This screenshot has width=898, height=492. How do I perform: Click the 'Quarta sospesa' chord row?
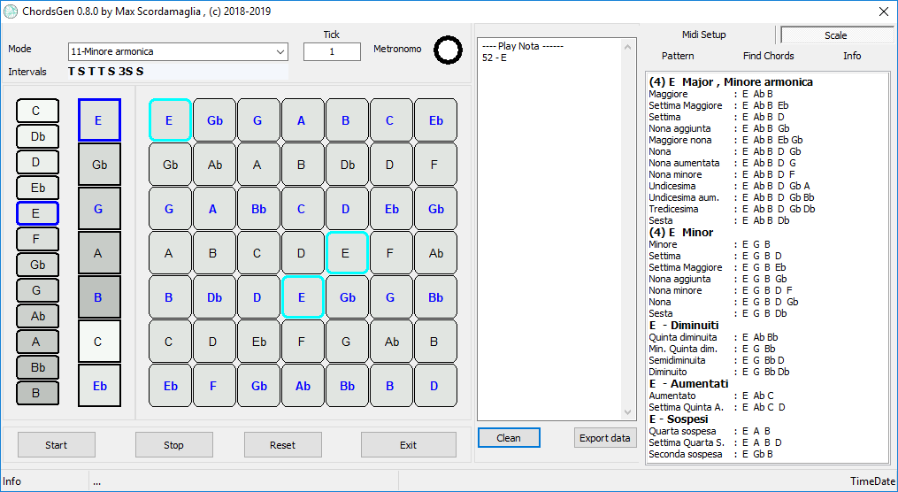click(x=710, y=431)
